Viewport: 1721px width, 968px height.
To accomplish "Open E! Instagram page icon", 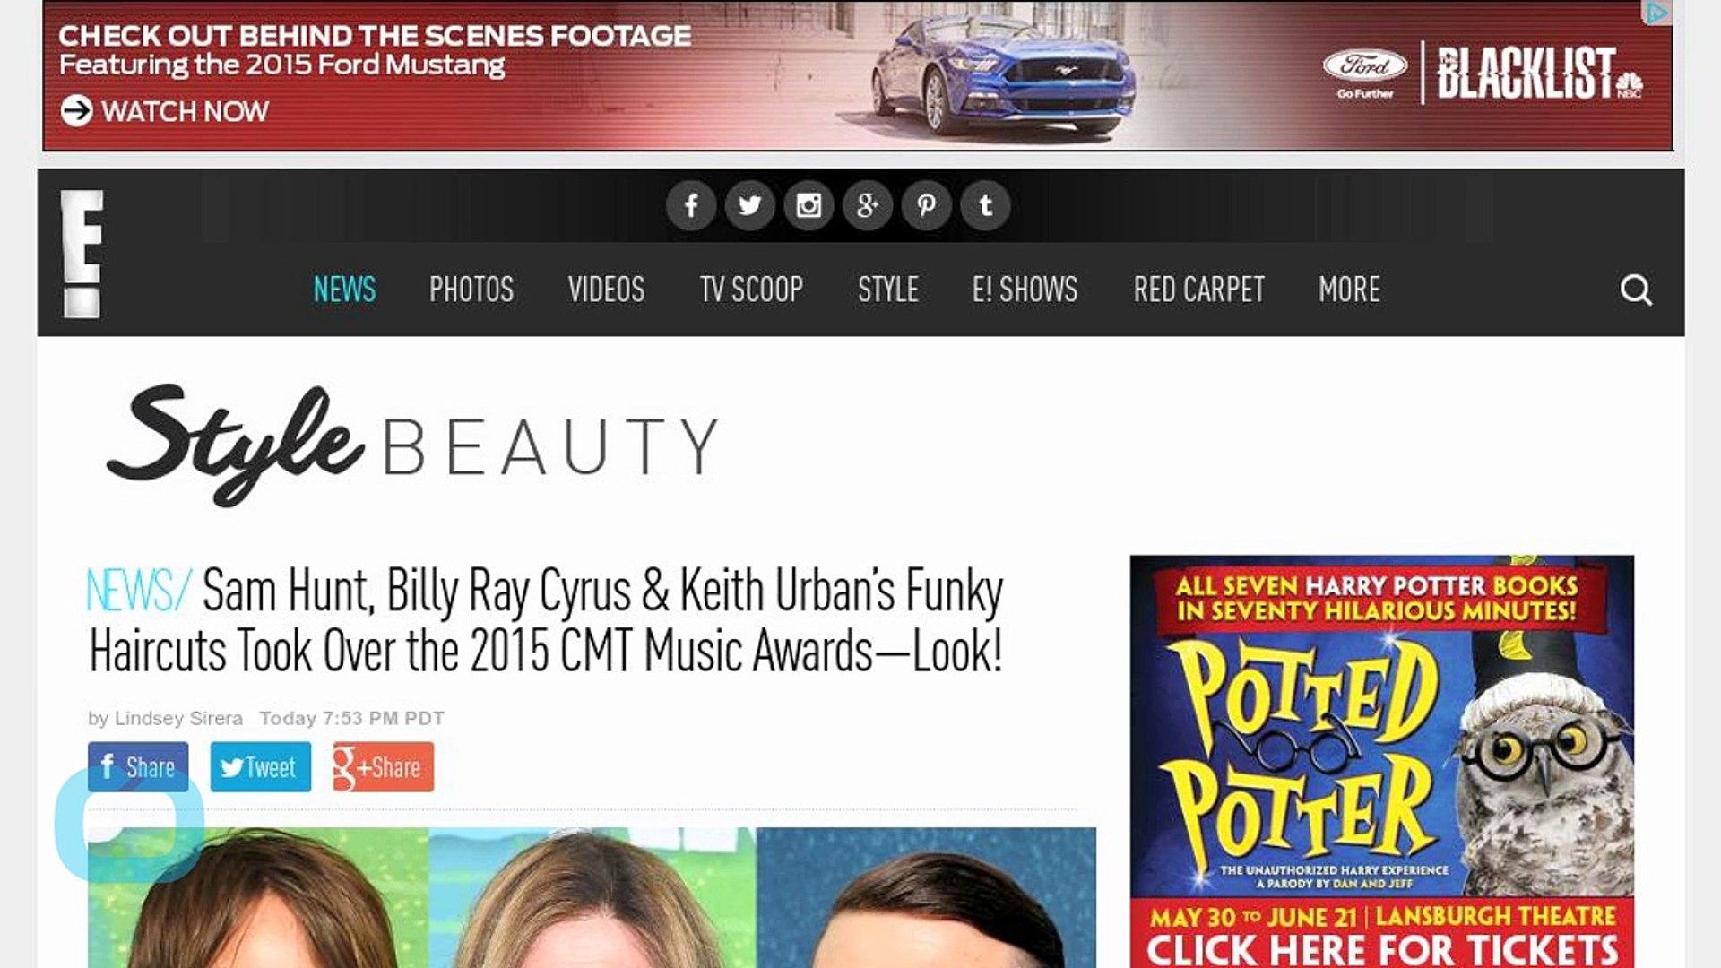I will point(809,206).
